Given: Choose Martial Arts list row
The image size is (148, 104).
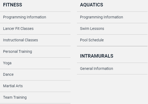Looking at the screenshot, I should pos(35,86).
